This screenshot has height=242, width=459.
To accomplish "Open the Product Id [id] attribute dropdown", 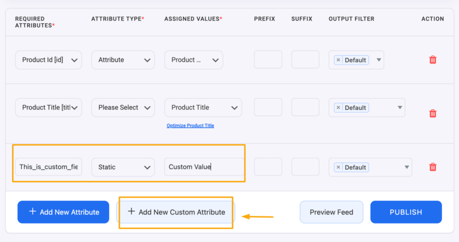I will coord(48,60).
